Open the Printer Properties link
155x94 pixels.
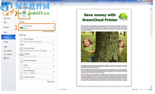(49, 31)
